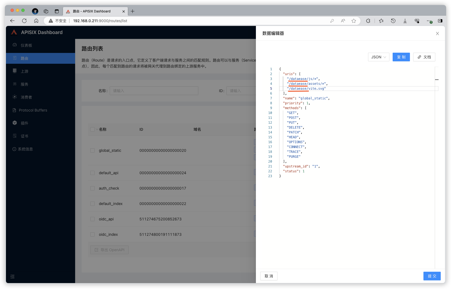Click the blue copy button

401,57
